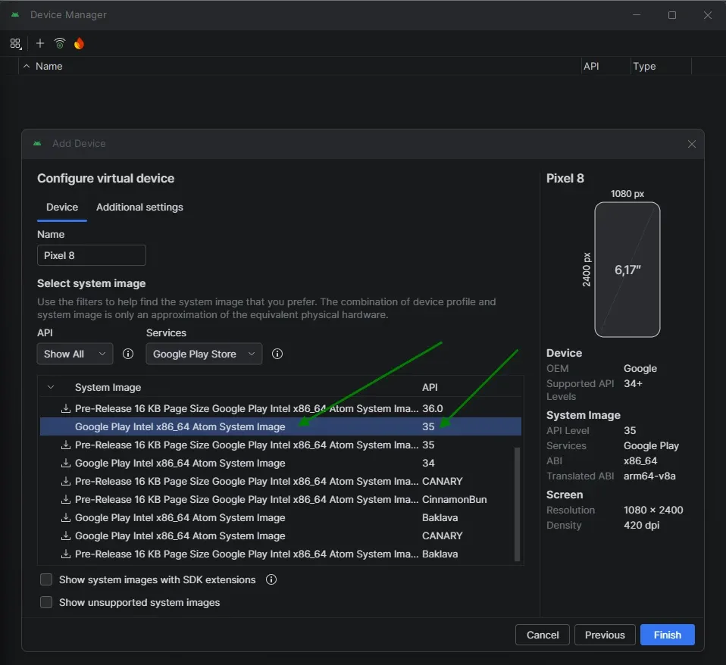Click the Google OEM value

coord(640,368)
